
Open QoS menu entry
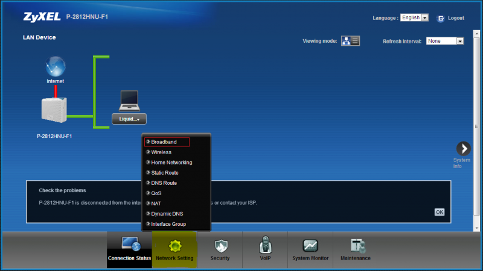[156, 193]
